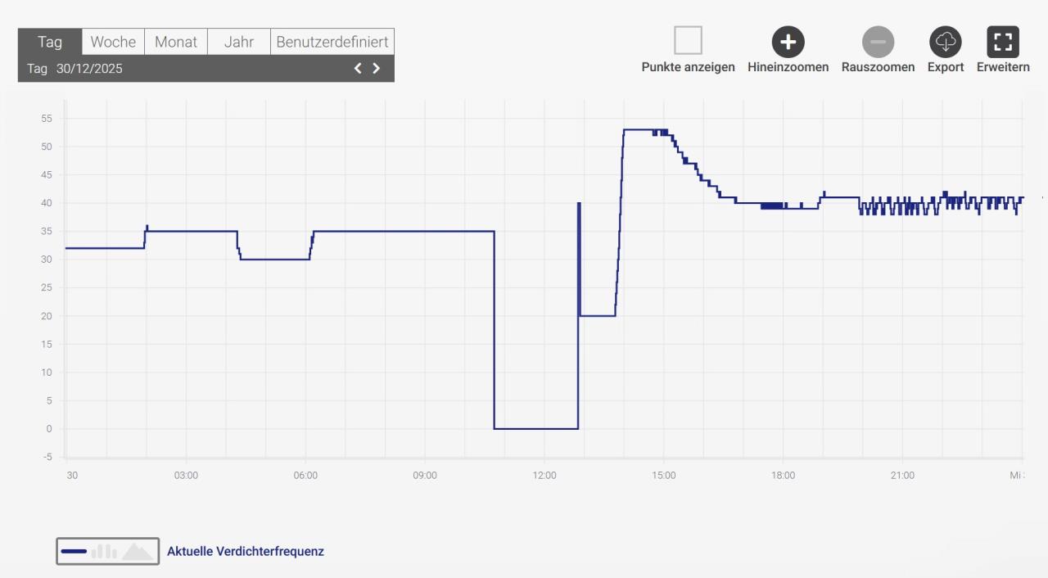Enable the Punkte anzeigen checkbox
1048x578 pixels.
coord(688,40)
